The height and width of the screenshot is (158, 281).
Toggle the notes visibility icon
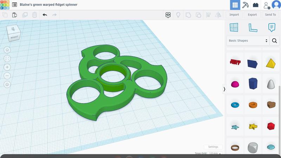pyautogui.click(x=168, y=15)
